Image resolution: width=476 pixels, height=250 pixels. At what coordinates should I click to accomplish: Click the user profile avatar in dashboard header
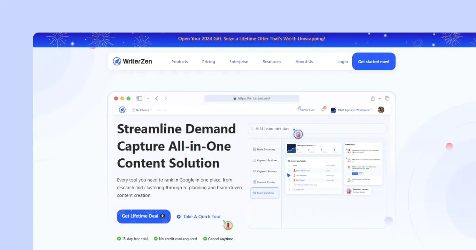(381, 110)
